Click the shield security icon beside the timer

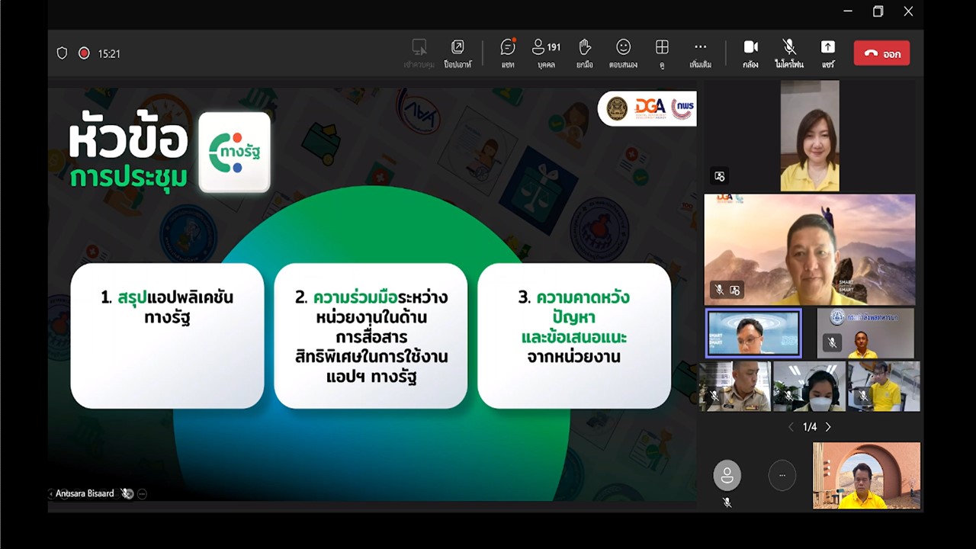[63, 53]
